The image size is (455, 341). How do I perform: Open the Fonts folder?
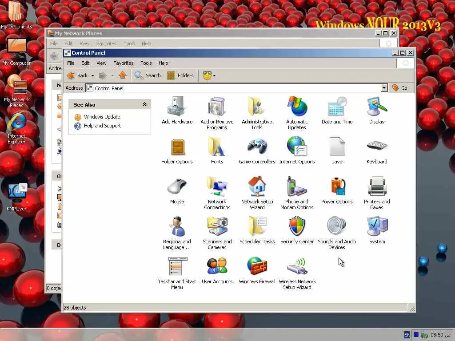(217, 151)
